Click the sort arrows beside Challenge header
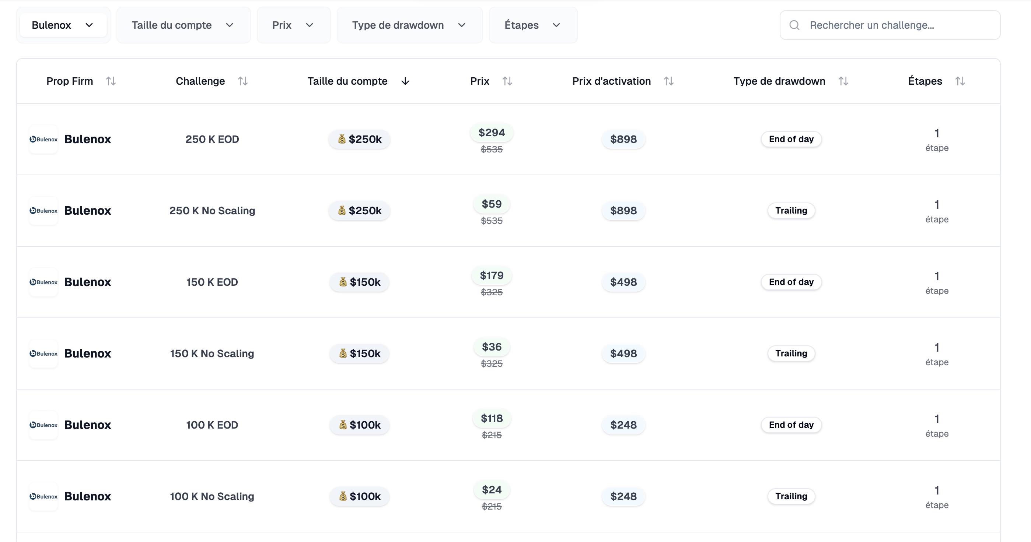The height and width of the screenshot is (542, 1031). click(242, 81)
